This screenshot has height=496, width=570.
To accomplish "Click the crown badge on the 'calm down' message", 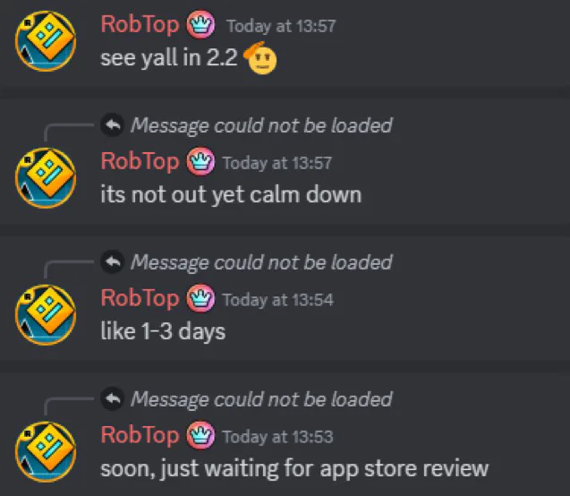I will [200, 161].
